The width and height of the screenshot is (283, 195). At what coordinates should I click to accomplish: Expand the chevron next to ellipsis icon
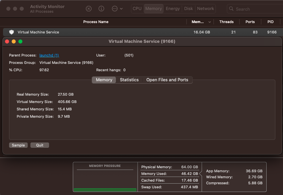tap(121, 9)
